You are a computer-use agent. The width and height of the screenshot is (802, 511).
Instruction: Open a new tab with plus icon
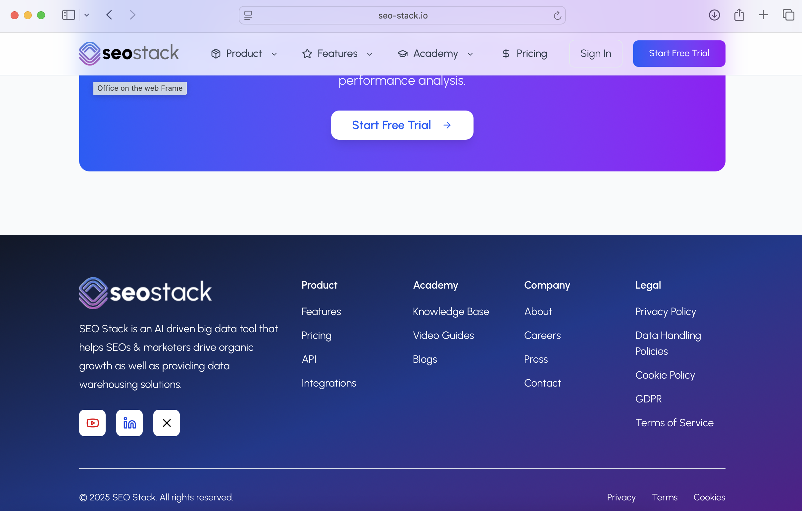(763, 15)
